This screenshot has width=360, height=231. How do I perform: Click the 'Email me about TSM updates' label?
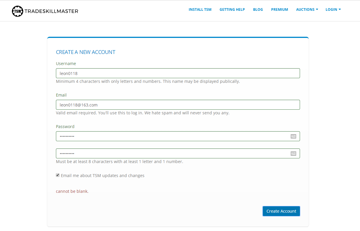point(103,176)
